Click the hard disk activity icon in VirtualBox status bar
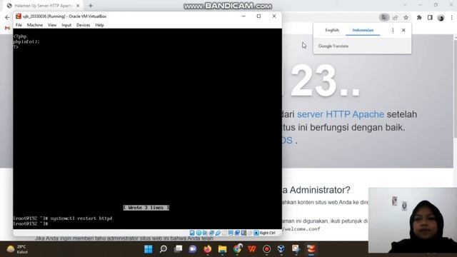The height and width of the screenshot is (257, 457). [x=192, y=233]
